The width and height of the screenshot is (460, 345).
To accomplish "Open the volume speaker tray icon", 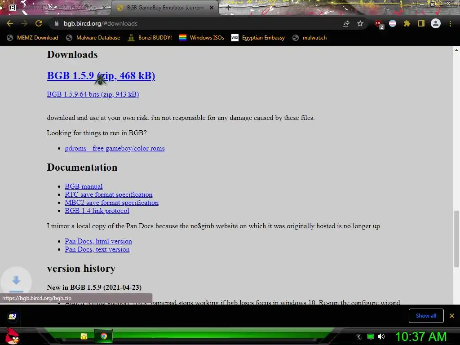I will coord(381,336).
